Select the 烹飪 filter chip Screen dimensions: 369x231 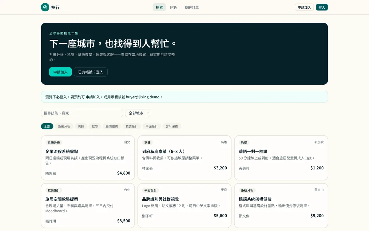[x=81, y=126]
